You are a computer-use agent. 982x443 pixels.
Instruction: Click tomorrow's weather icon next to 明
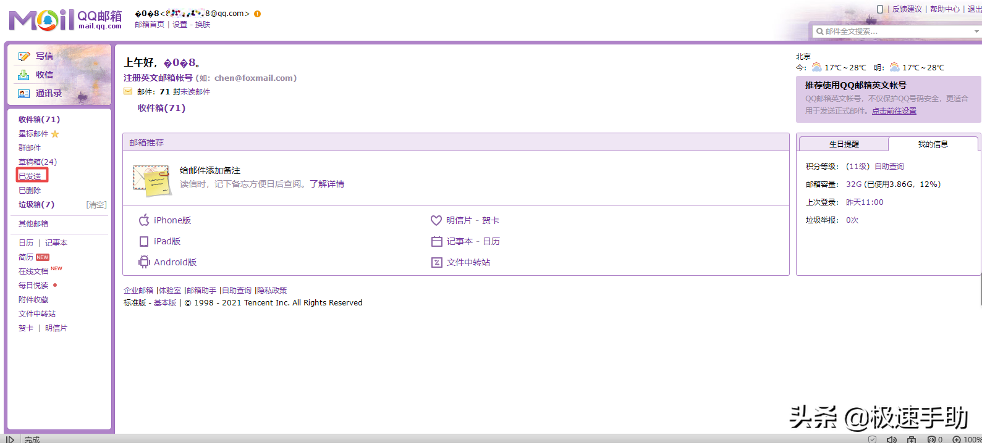click(x=894, y=67)
